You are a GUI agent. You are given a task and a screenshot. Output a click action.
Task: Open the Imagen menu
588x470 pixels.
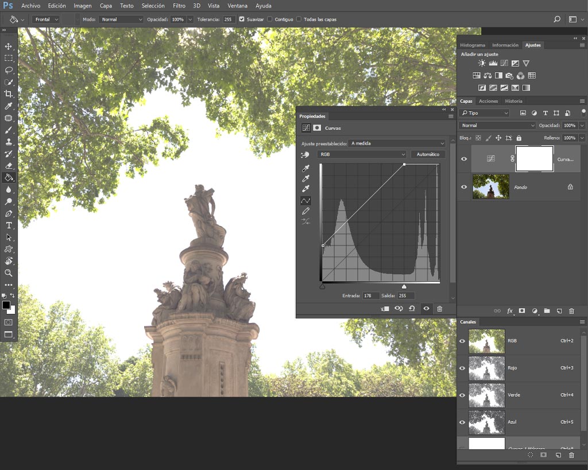pyautogui.click(x=83, y=6)
